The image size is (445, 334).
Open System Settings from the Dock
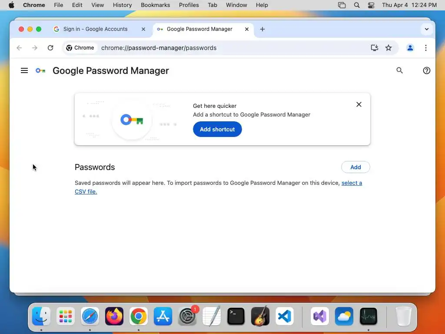tap(187, 316)
